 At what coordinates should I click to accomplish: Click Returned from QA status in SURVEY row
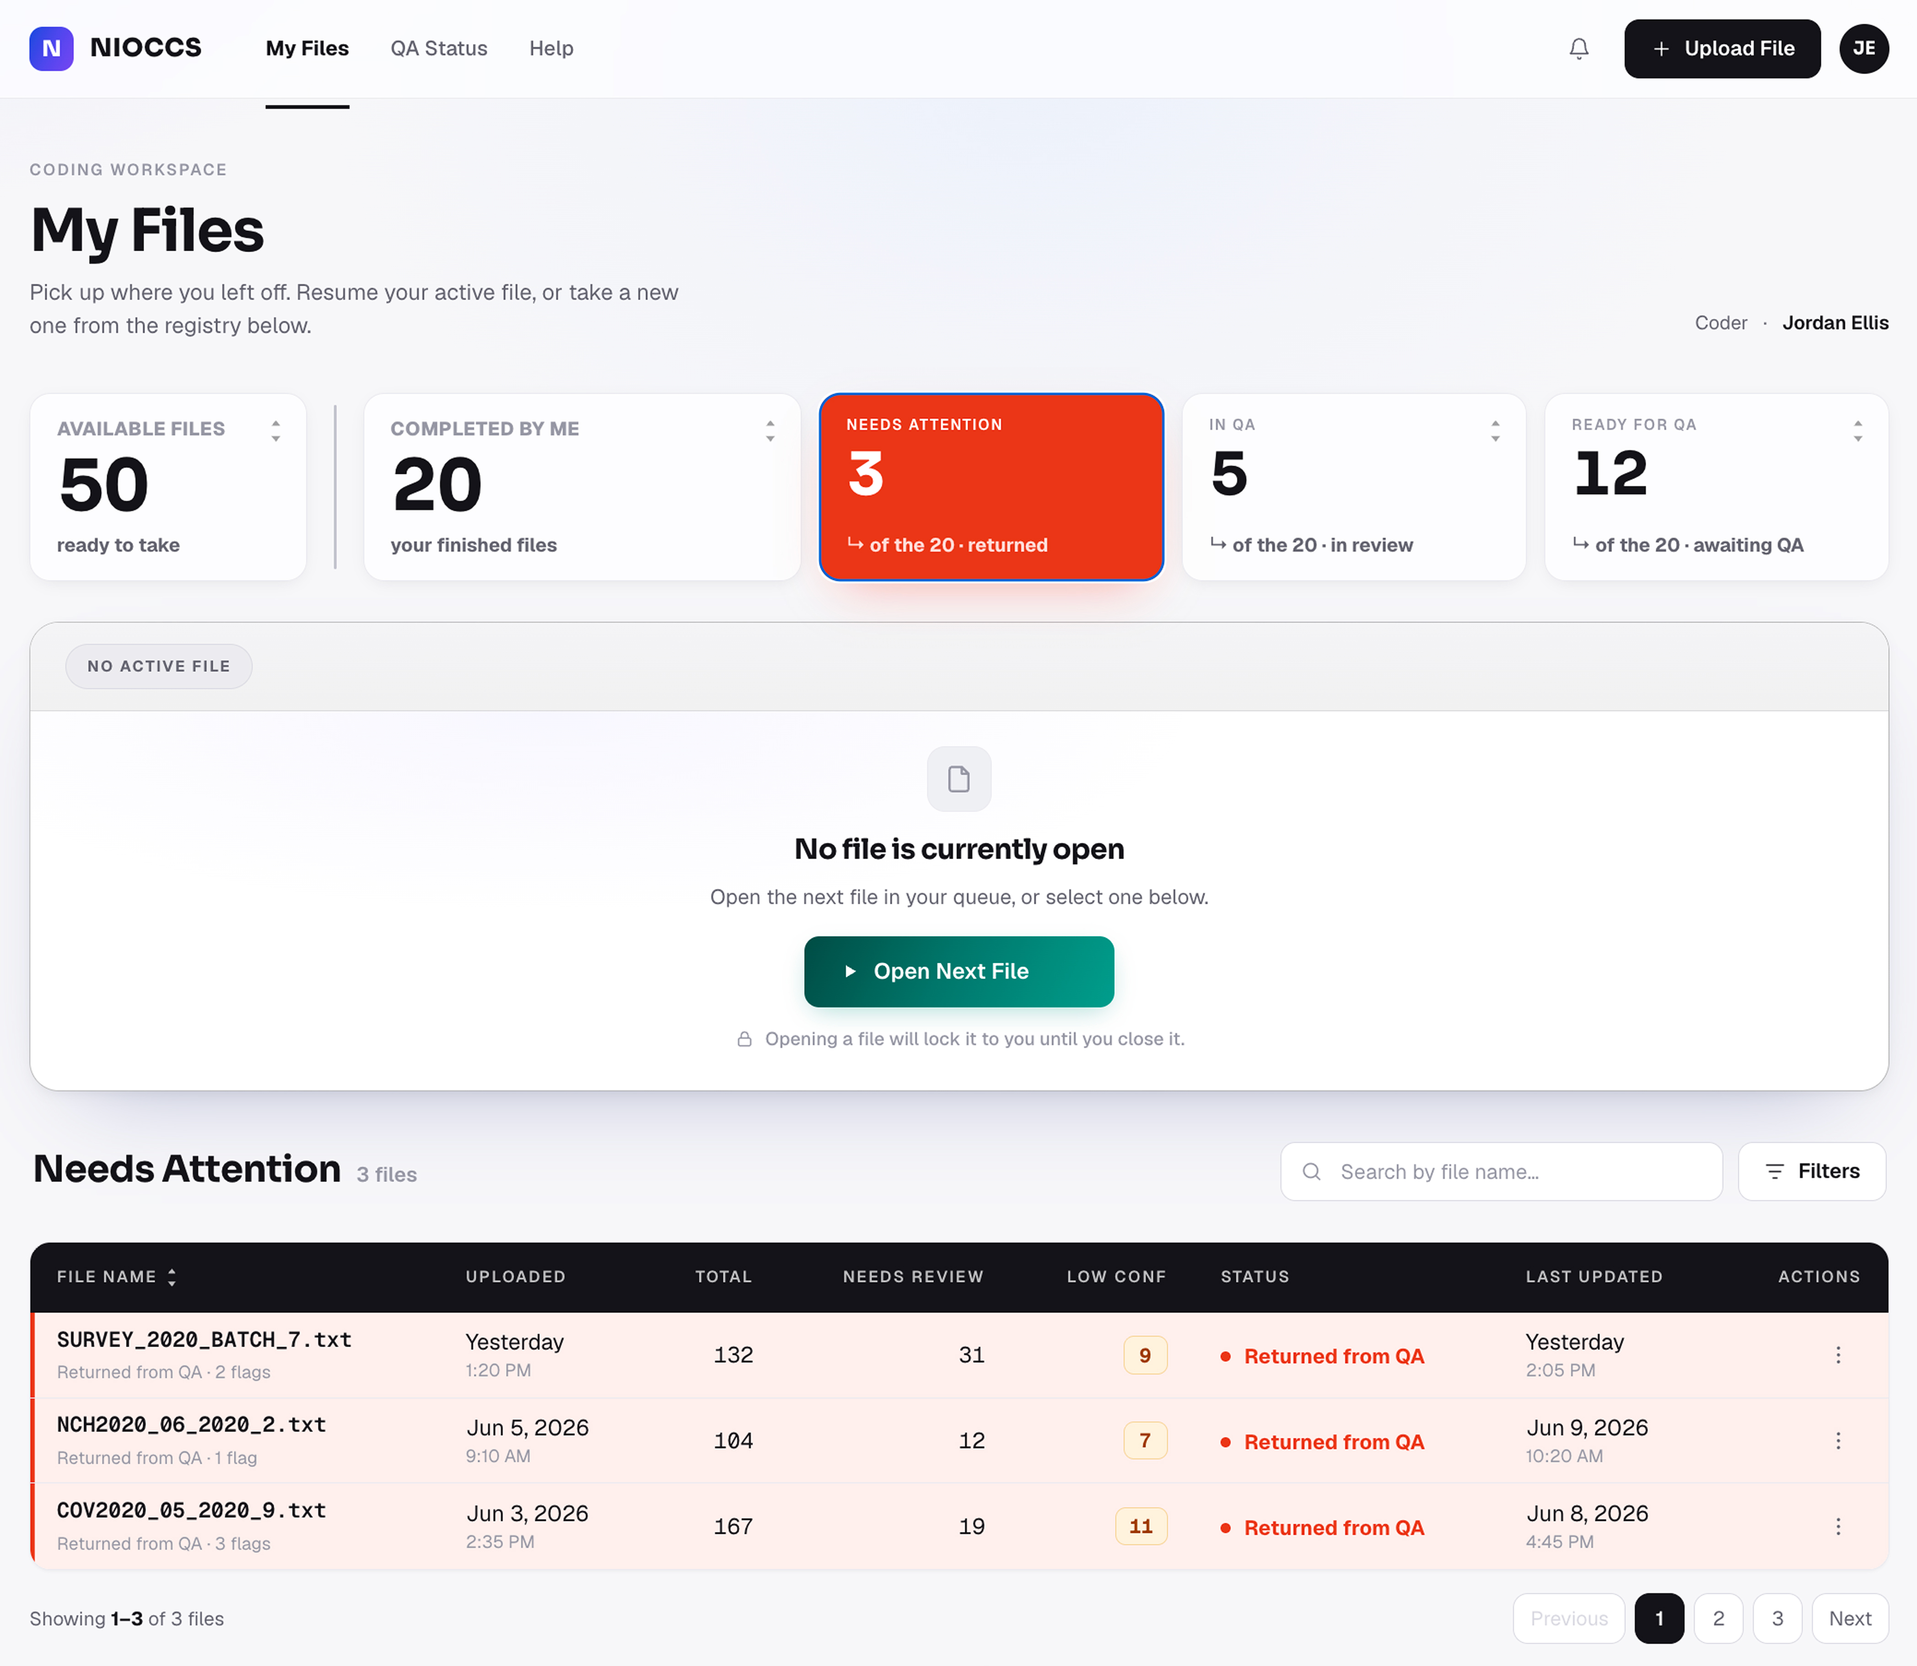click(x=1322, y=1356)
